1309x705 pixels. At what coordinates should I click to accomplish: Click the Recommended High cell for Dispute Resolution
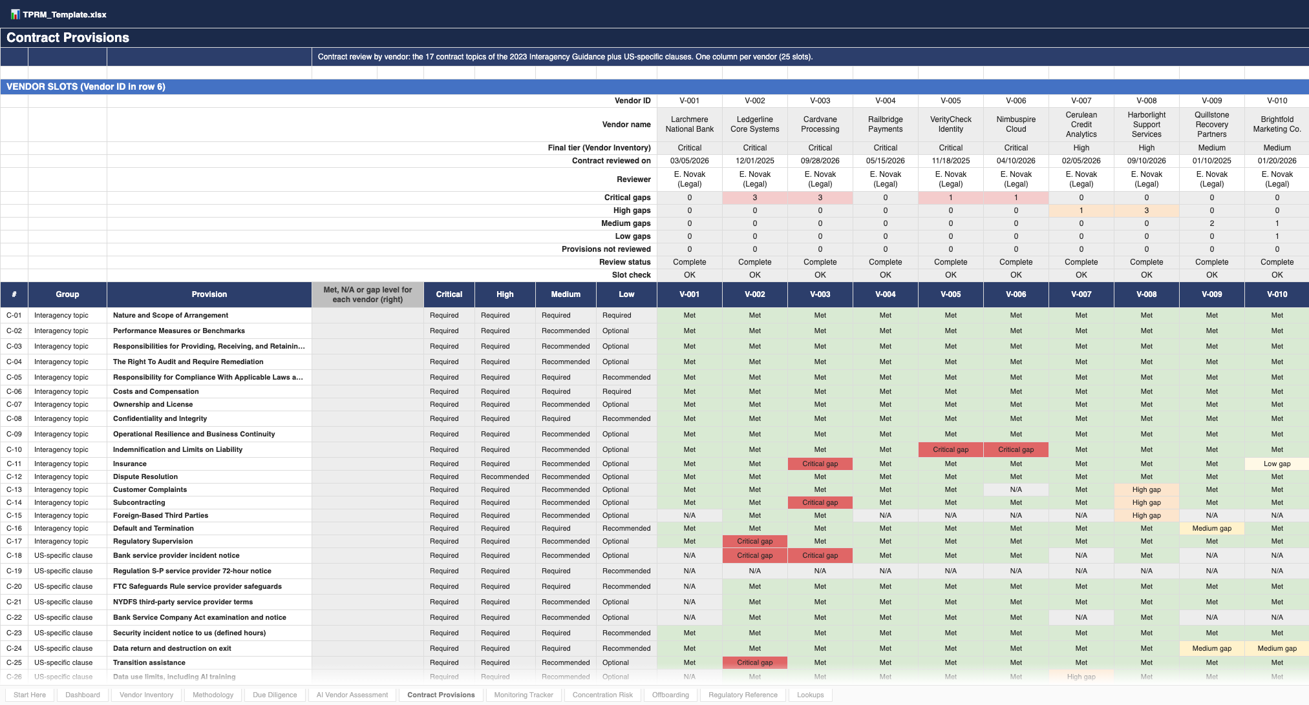pos(505,476)
